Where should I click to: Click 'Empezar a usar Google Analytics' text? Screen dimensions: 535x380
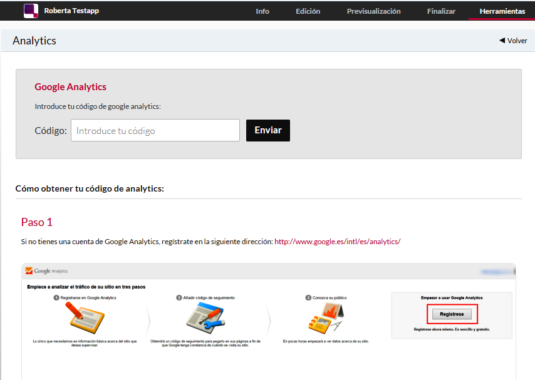(452, 298)
